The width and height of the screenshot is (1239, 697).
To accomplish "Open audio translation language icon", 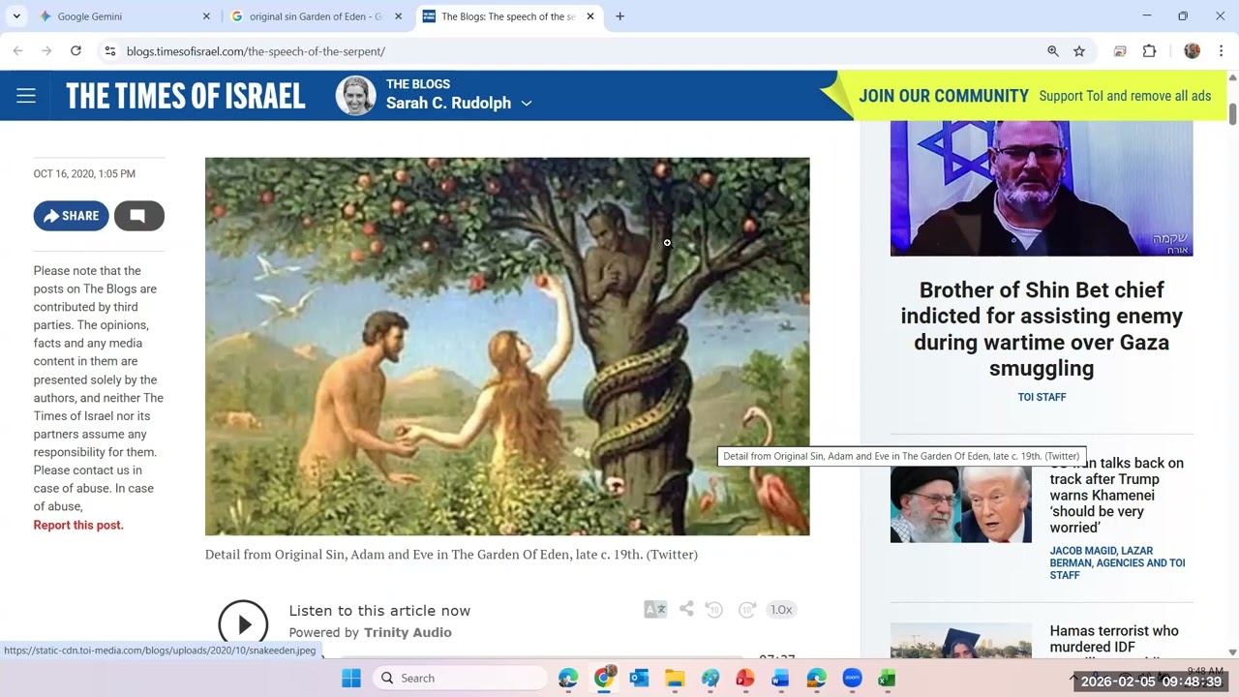I will point(655,609).
